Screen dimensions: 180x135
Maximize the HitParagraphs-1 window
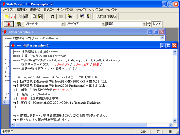pos(156,32)
